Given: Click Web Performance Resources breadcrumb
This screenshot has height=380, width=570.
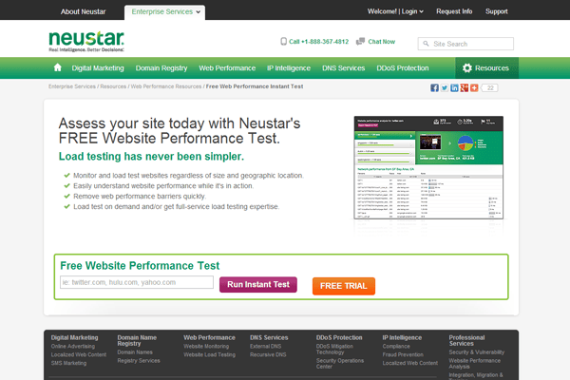Looking at the screenshot, I should point(166,86).
